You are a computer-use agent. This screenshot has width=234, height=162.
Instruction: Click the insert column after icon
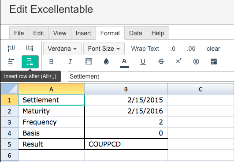[30, 49]
